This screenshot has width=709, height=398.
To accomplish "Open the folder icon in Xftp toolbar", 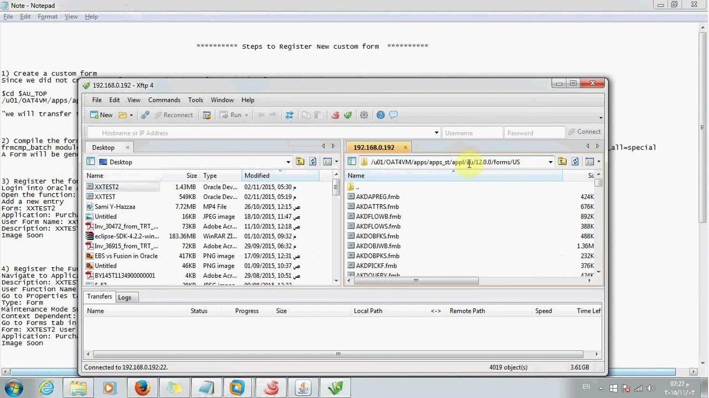I will [122, 115].
